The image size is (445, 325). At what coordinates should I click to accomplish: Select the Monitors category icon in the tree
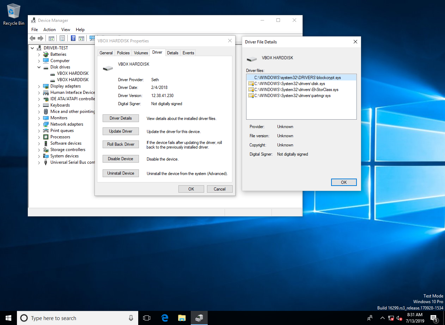46,118
